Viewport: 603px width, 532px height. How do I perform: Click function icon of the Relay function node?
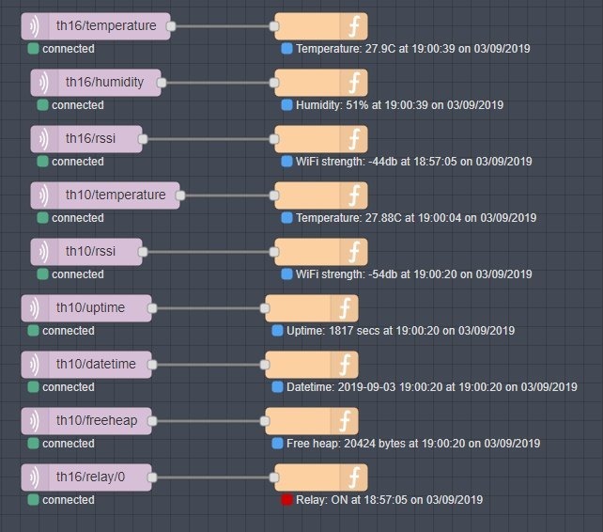[354, 477]
